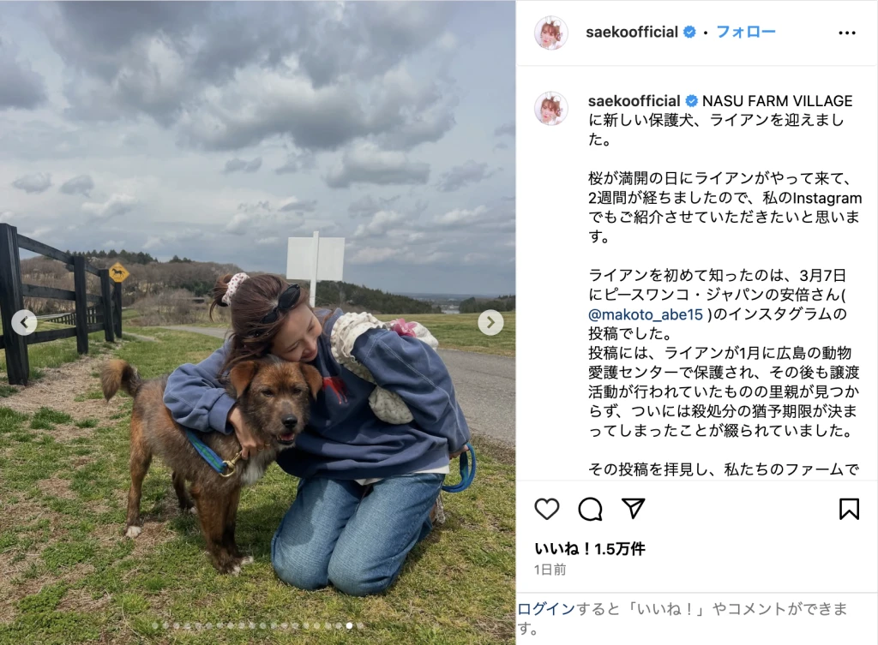The height and width of the screenshot is (645, 878).
Task: Select the first carousel dot indicator
Action: pyautogui.click(x=155, y=626)
